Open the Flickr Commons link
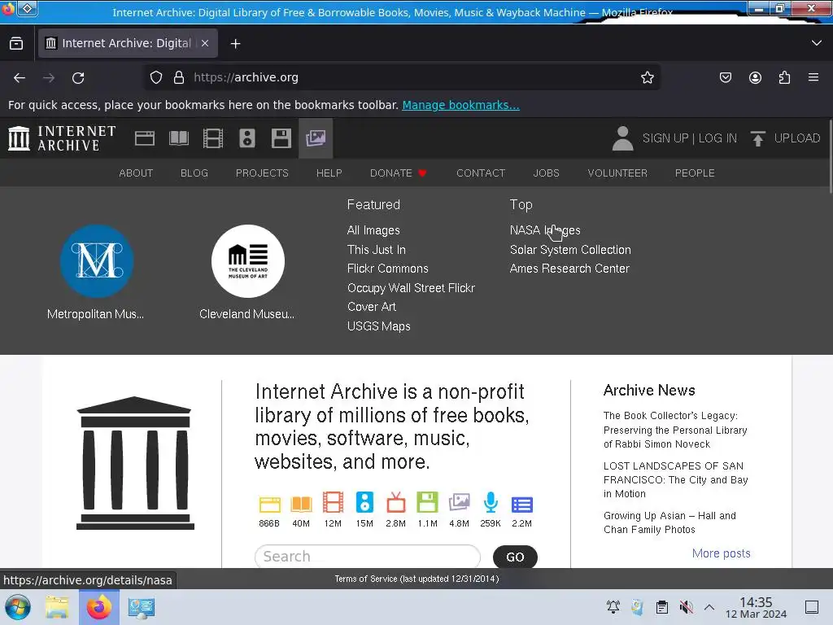The width and height of the screenshot is (833, 625). click(x=388, y=269)
